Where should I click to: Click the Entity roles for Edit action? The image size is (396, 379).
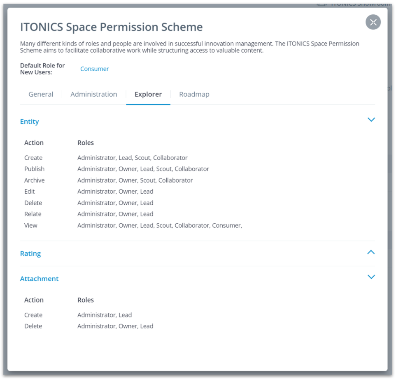pyautogui.click(x=115, y=192)
